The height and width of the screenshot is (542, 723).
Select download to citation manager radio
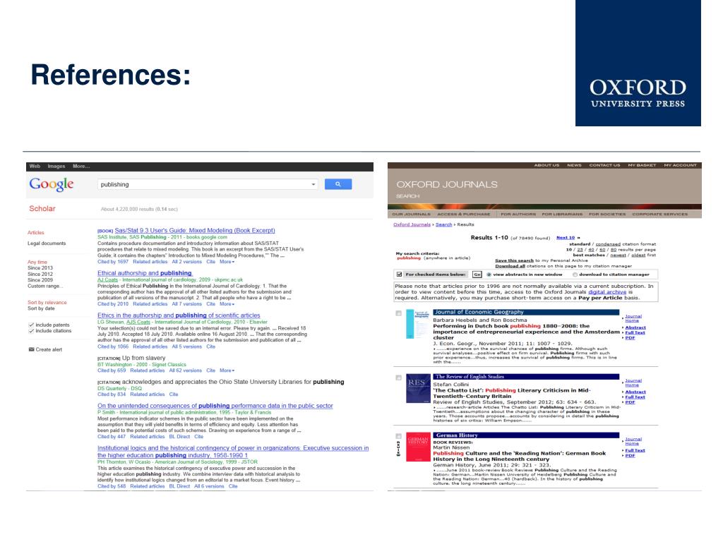[x=575, y=275]
